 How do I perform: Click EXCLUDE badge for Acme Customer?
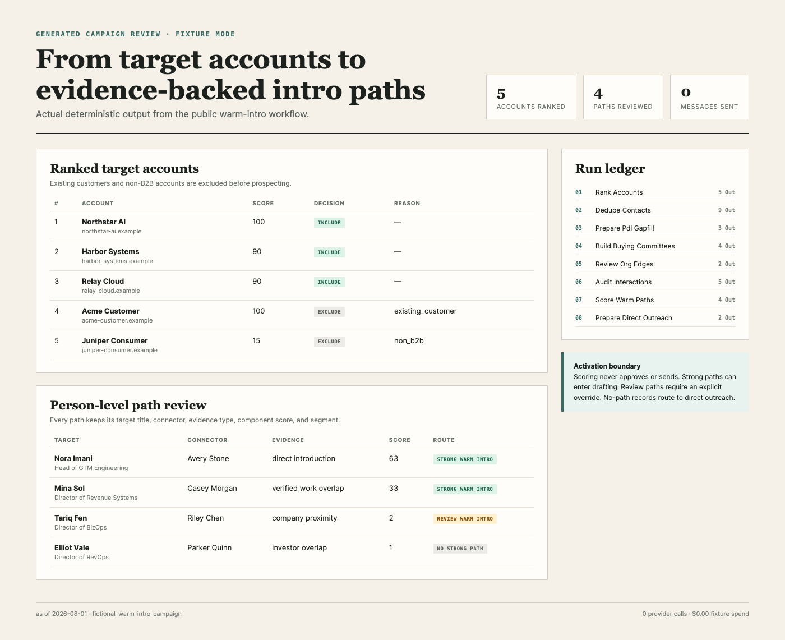tap(329, 312)
